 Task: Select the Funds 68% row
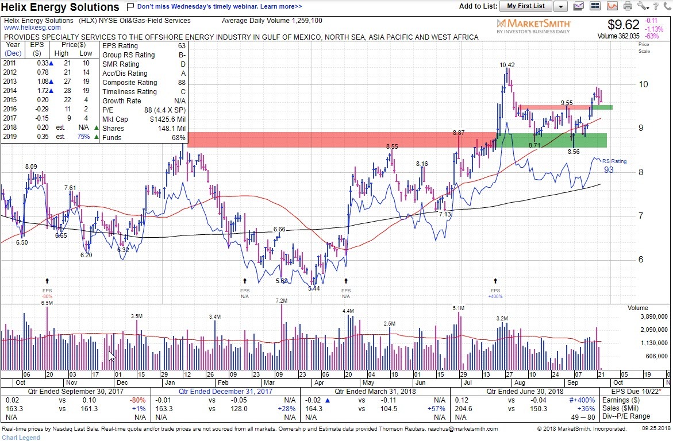point(144,138)
